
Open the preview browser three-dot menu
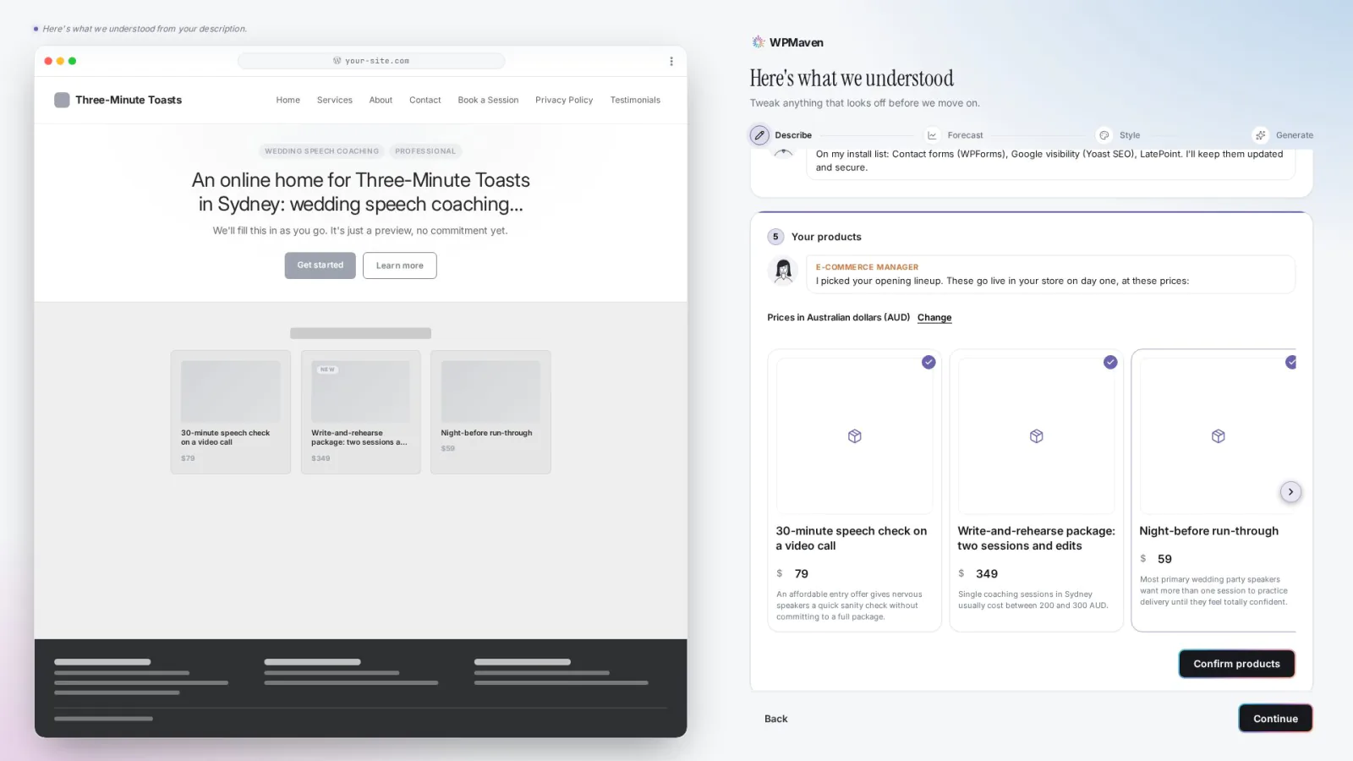[x=671, y=61]
